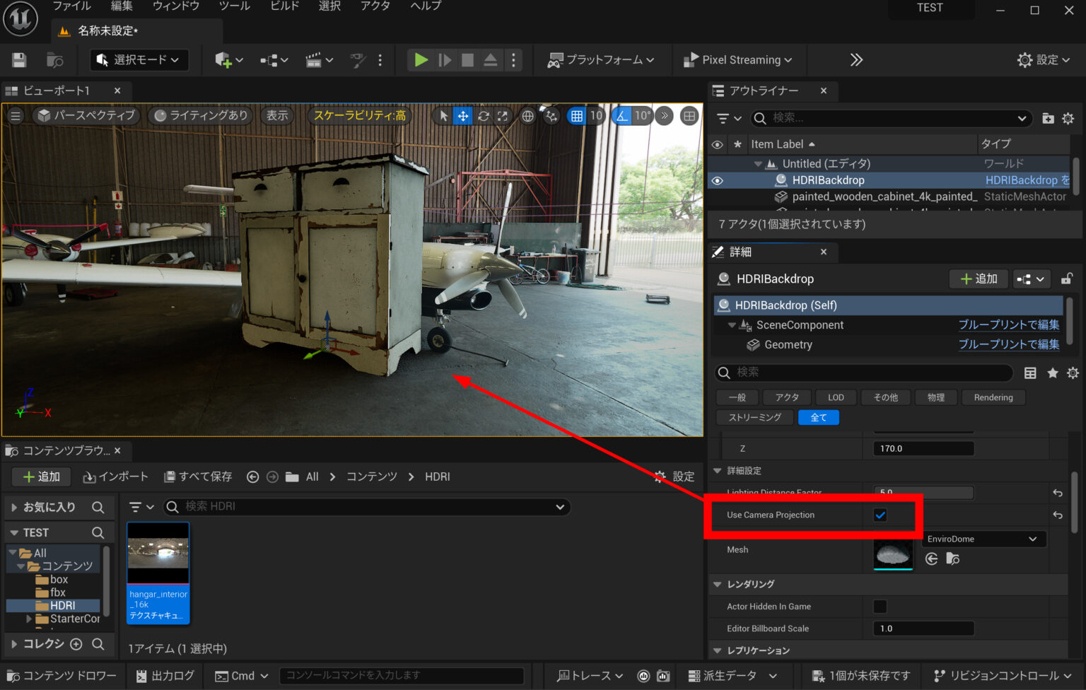Screen dimensions: 1086x690
Task: Select the hangar_interior_16k HDRI thumbnail
Action: click(158, 554)
